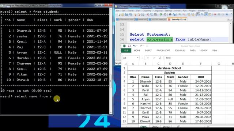Click Excel cell with DOB 17-10-2003
The image size is (234, 131).
pos(201,121)
